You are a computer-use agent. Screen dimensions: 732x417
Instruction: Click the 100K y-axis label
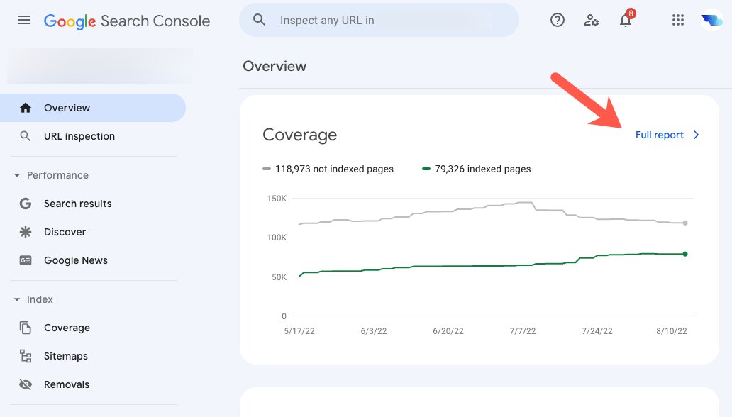point(277,238)
